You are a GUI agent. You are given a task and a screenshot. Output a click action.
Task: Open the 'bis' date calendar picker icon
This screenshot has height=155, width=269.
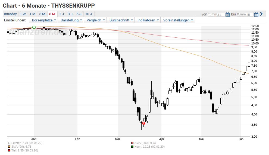(256, 15)
